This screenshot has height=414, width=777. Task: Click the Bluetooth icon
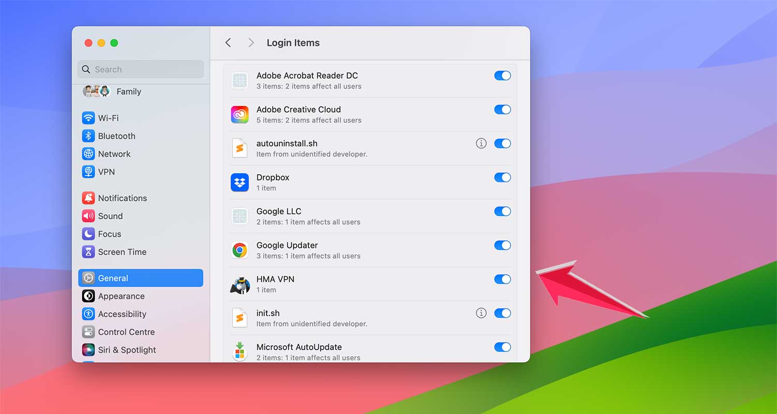(88, 136)
